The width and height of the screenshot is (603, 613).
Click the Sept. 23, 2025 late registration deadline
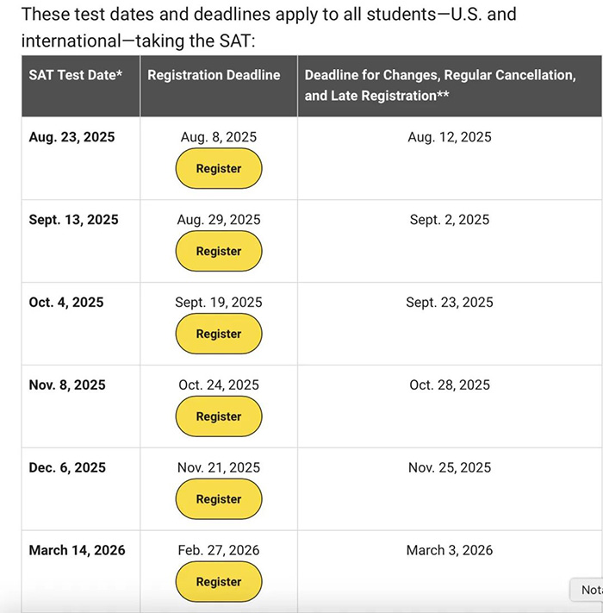pyautogui.click(x=450, y=303)
